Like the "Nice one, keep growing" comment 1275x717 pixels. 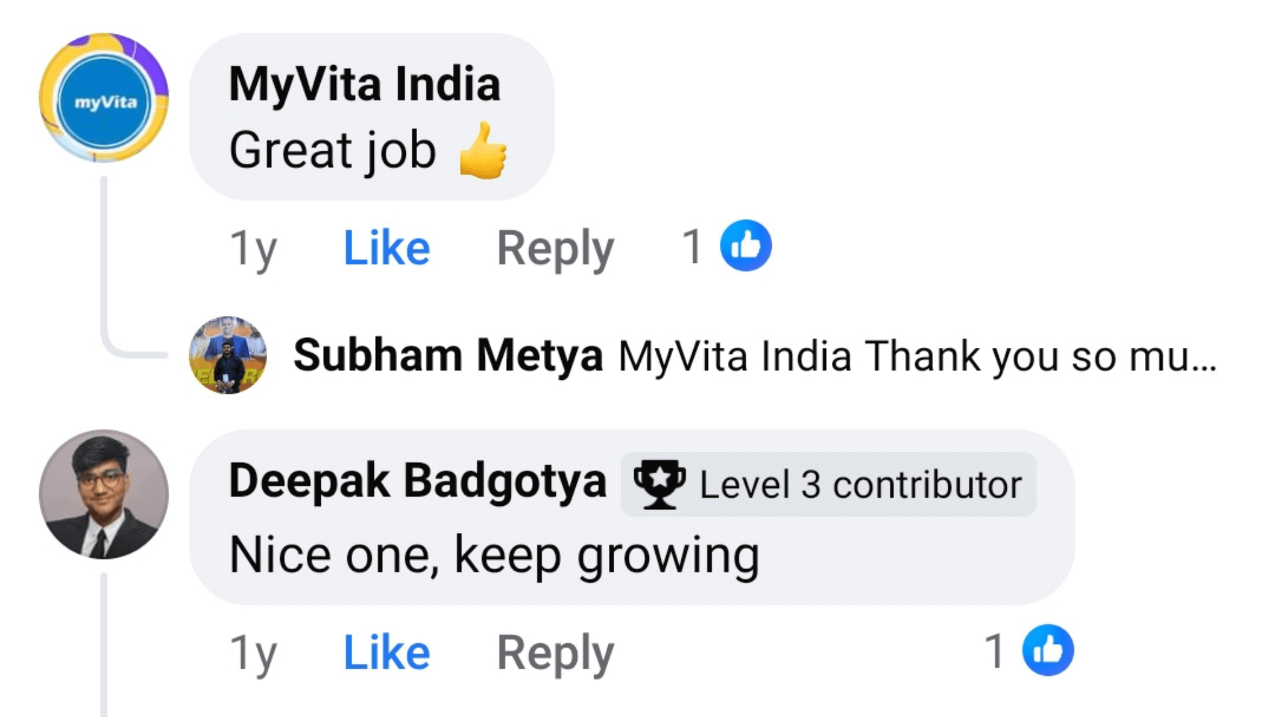tap(386, 653)
